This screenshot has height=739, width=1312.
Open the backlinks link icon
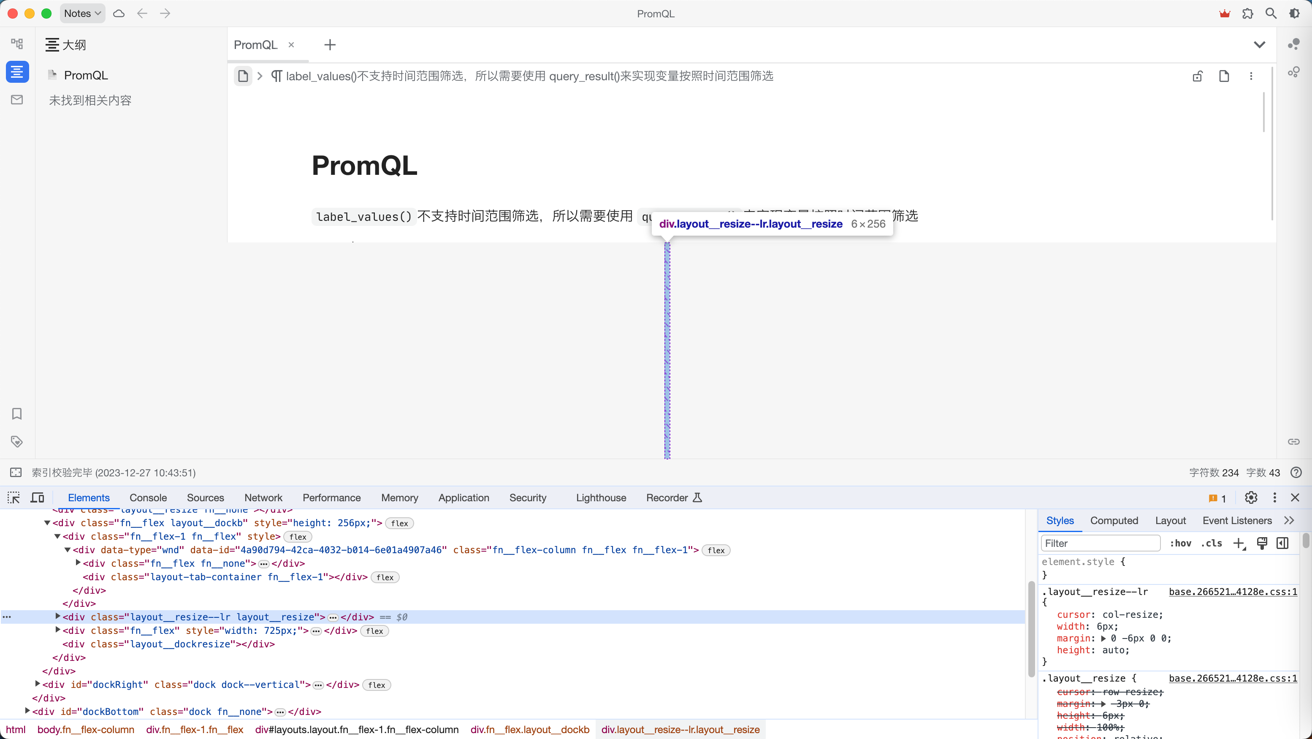click(1294, 441)
